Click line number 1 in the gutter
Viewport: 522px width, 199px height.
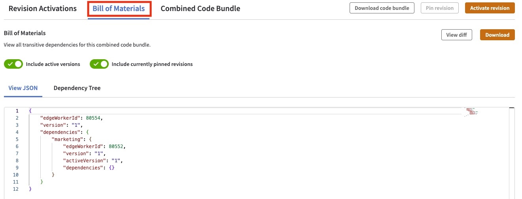pos(17,111)
